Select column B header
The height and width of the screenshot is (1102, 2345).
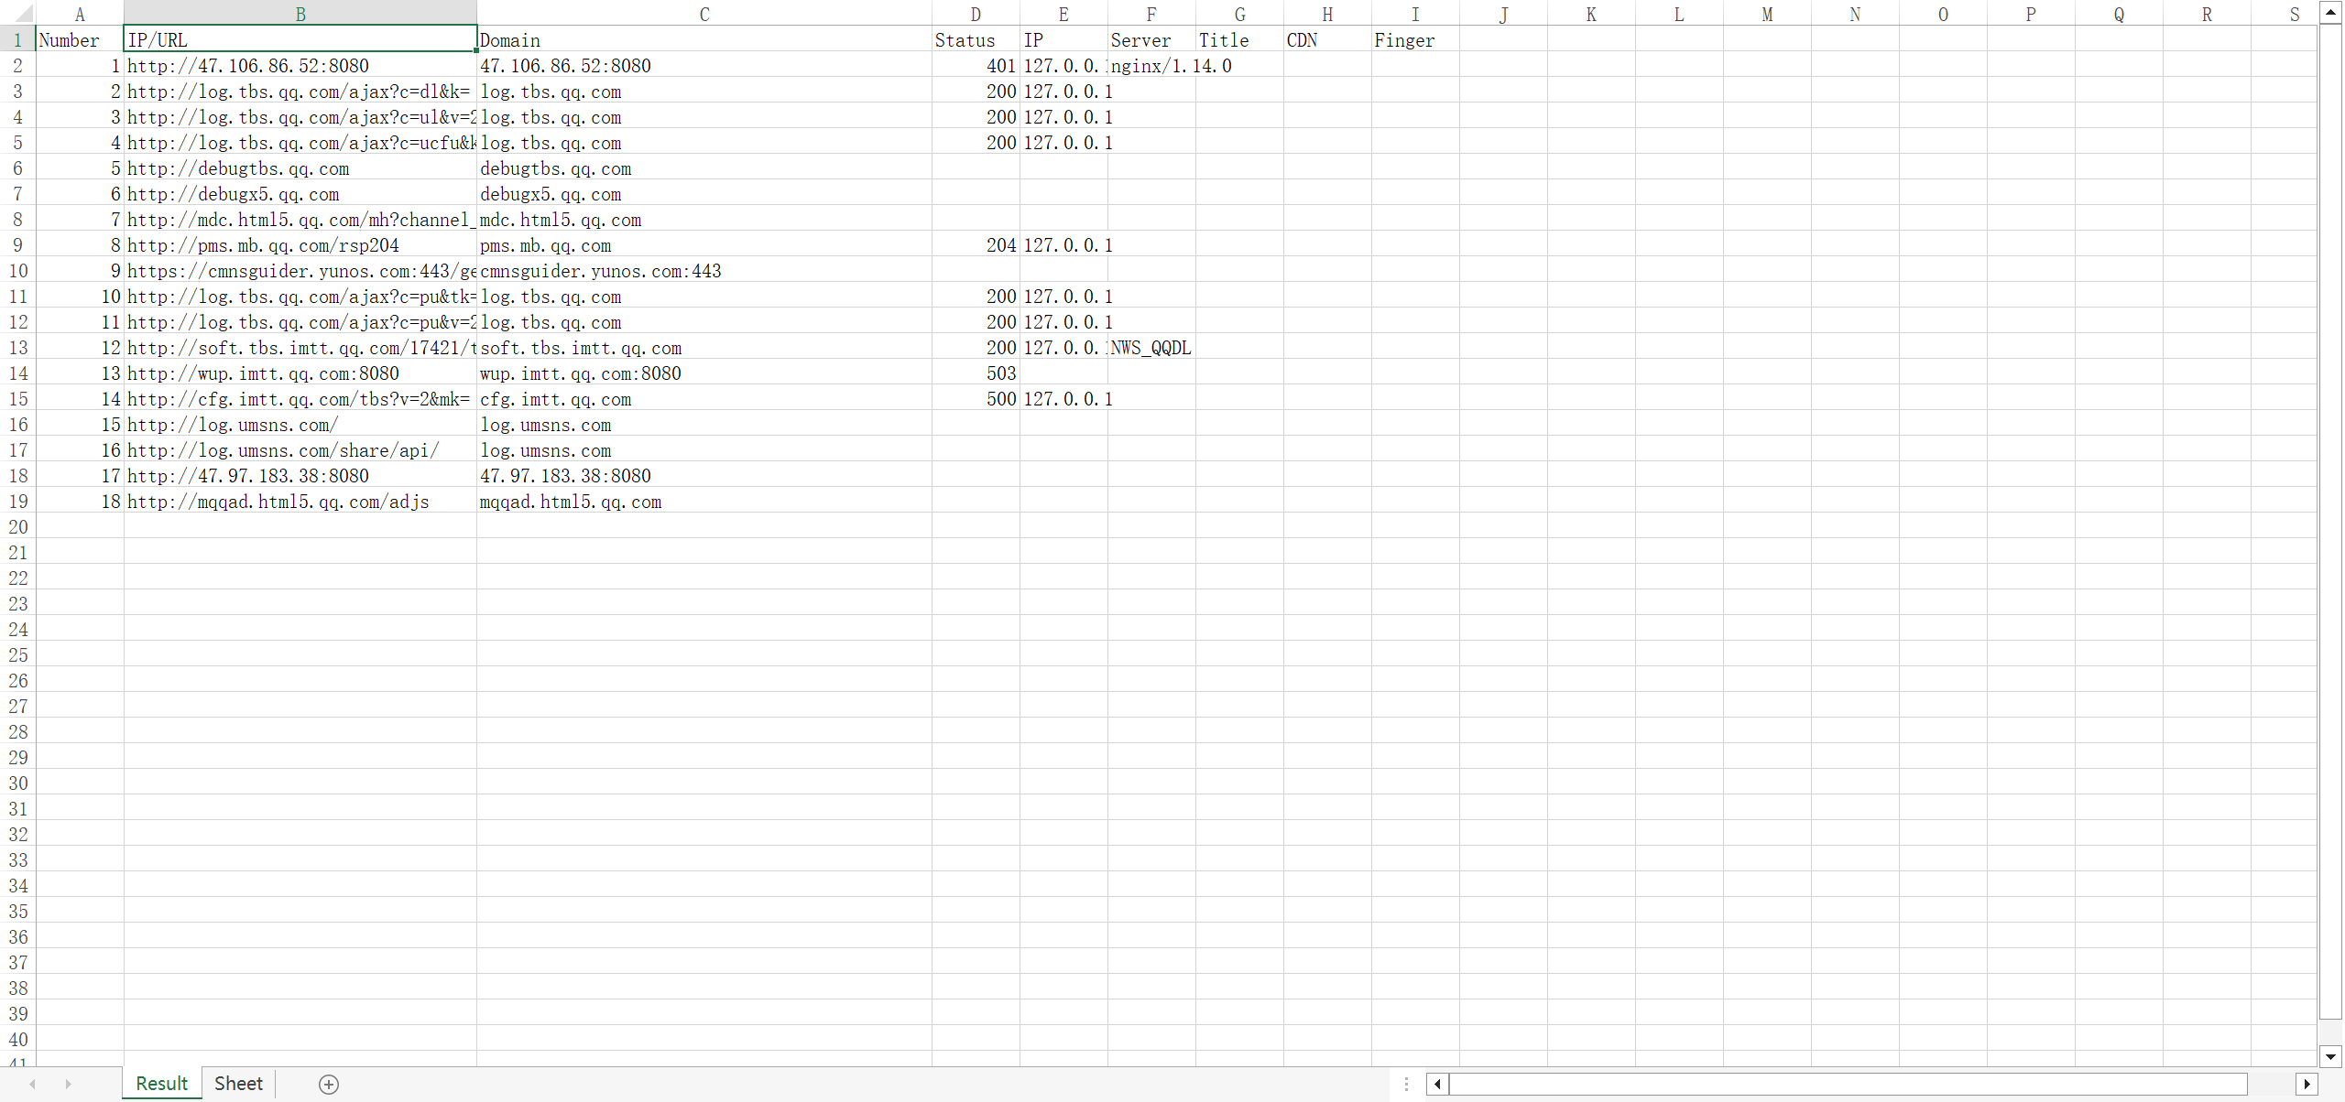click(x=300, y=13)
